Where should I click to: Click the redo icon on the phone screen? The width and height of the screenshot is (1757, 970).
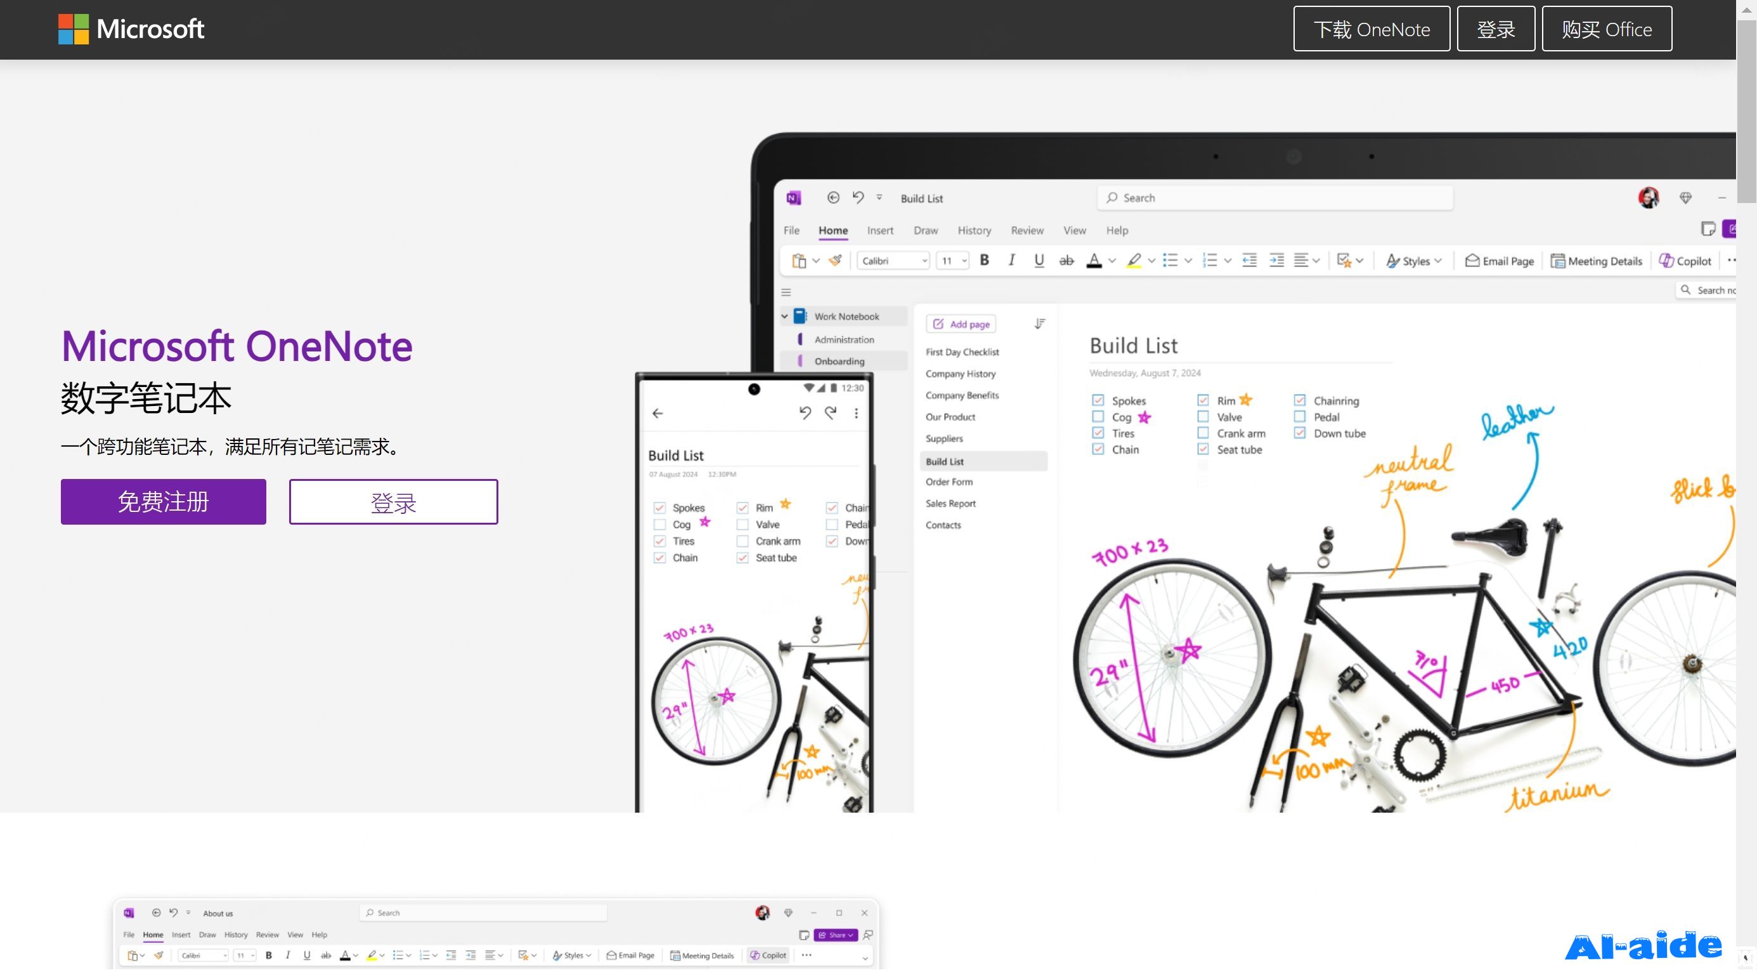tap(831, 413)
